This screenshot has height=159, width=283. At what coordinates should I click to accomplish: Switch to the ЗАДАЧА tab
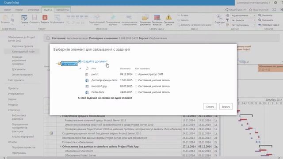[x=48, y=10]
